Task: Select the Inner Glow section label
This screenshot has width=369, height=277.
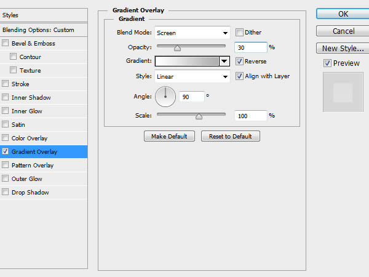Action: 27,111
